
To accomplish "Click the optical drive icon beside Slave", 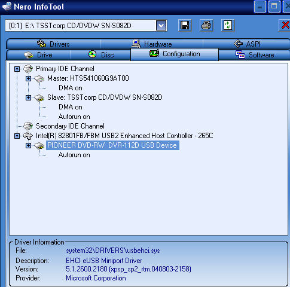I will pyautogui.click(x=39, y=97).
